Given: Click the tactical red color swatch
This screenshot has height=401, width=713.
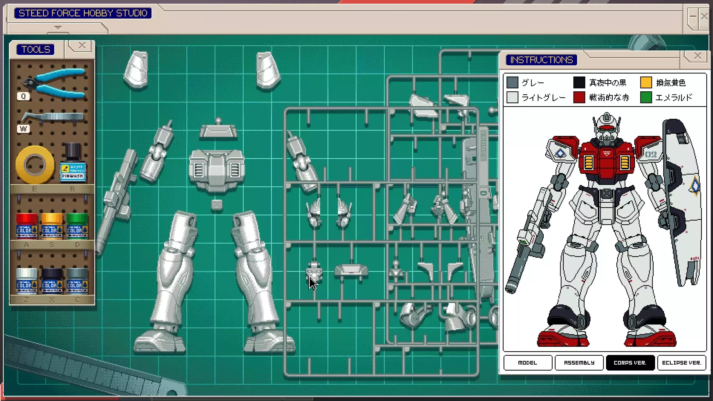Looking at the screenshot, I should click(x=579, y=97).
